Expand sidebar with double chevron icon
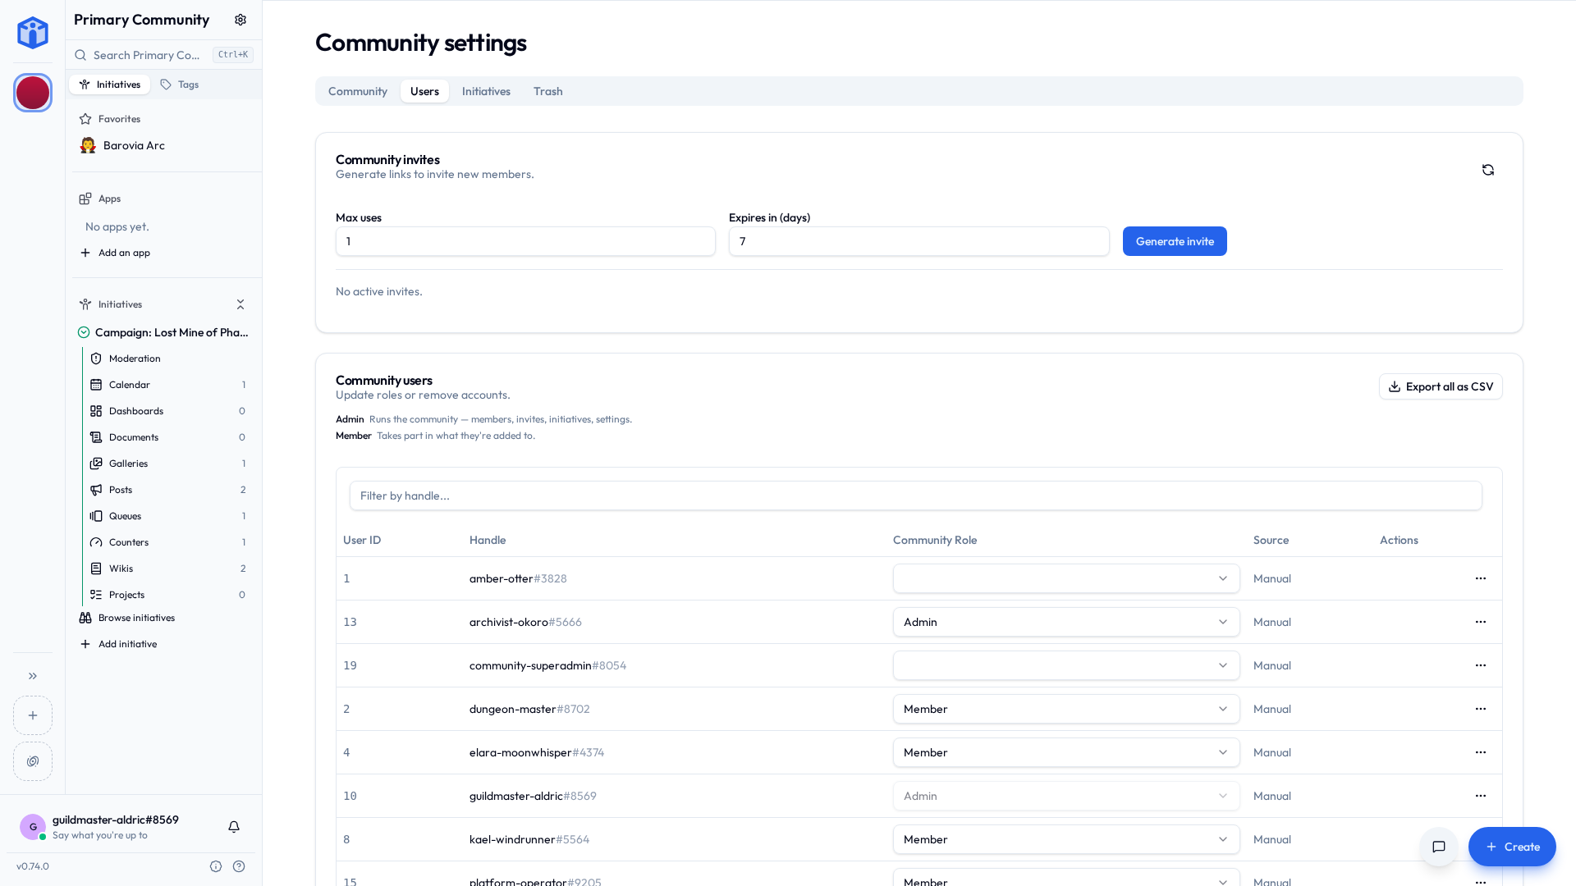This screenshot has width=1576, height=886. (33, 676)
